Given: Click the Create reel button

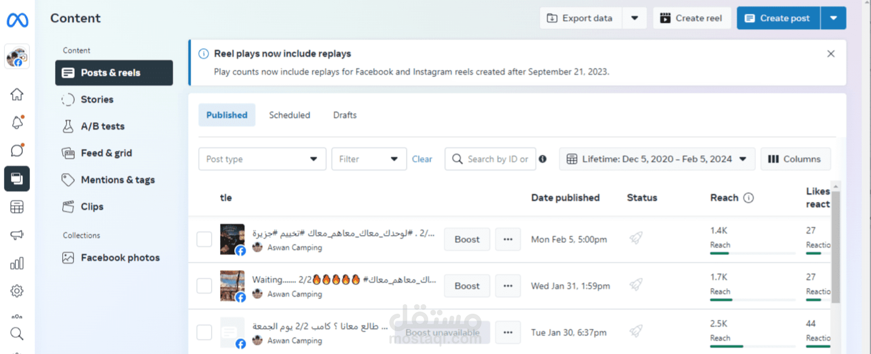Looking at the screenshot, I should [692, 18].
